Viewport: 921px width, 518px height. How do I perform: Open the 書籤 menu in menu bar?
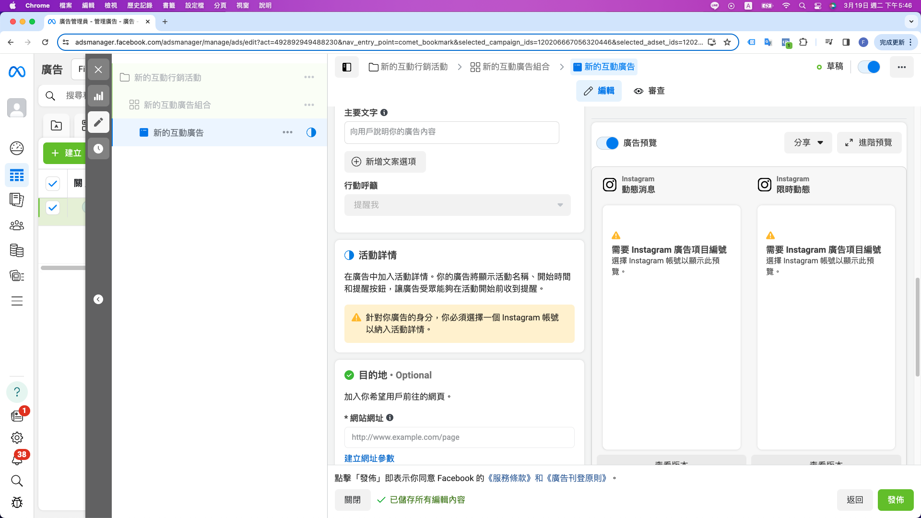tap(169, 5)
